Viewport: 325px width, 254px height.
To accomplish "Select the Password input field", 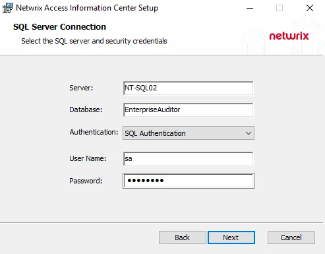I will (189, 181).
